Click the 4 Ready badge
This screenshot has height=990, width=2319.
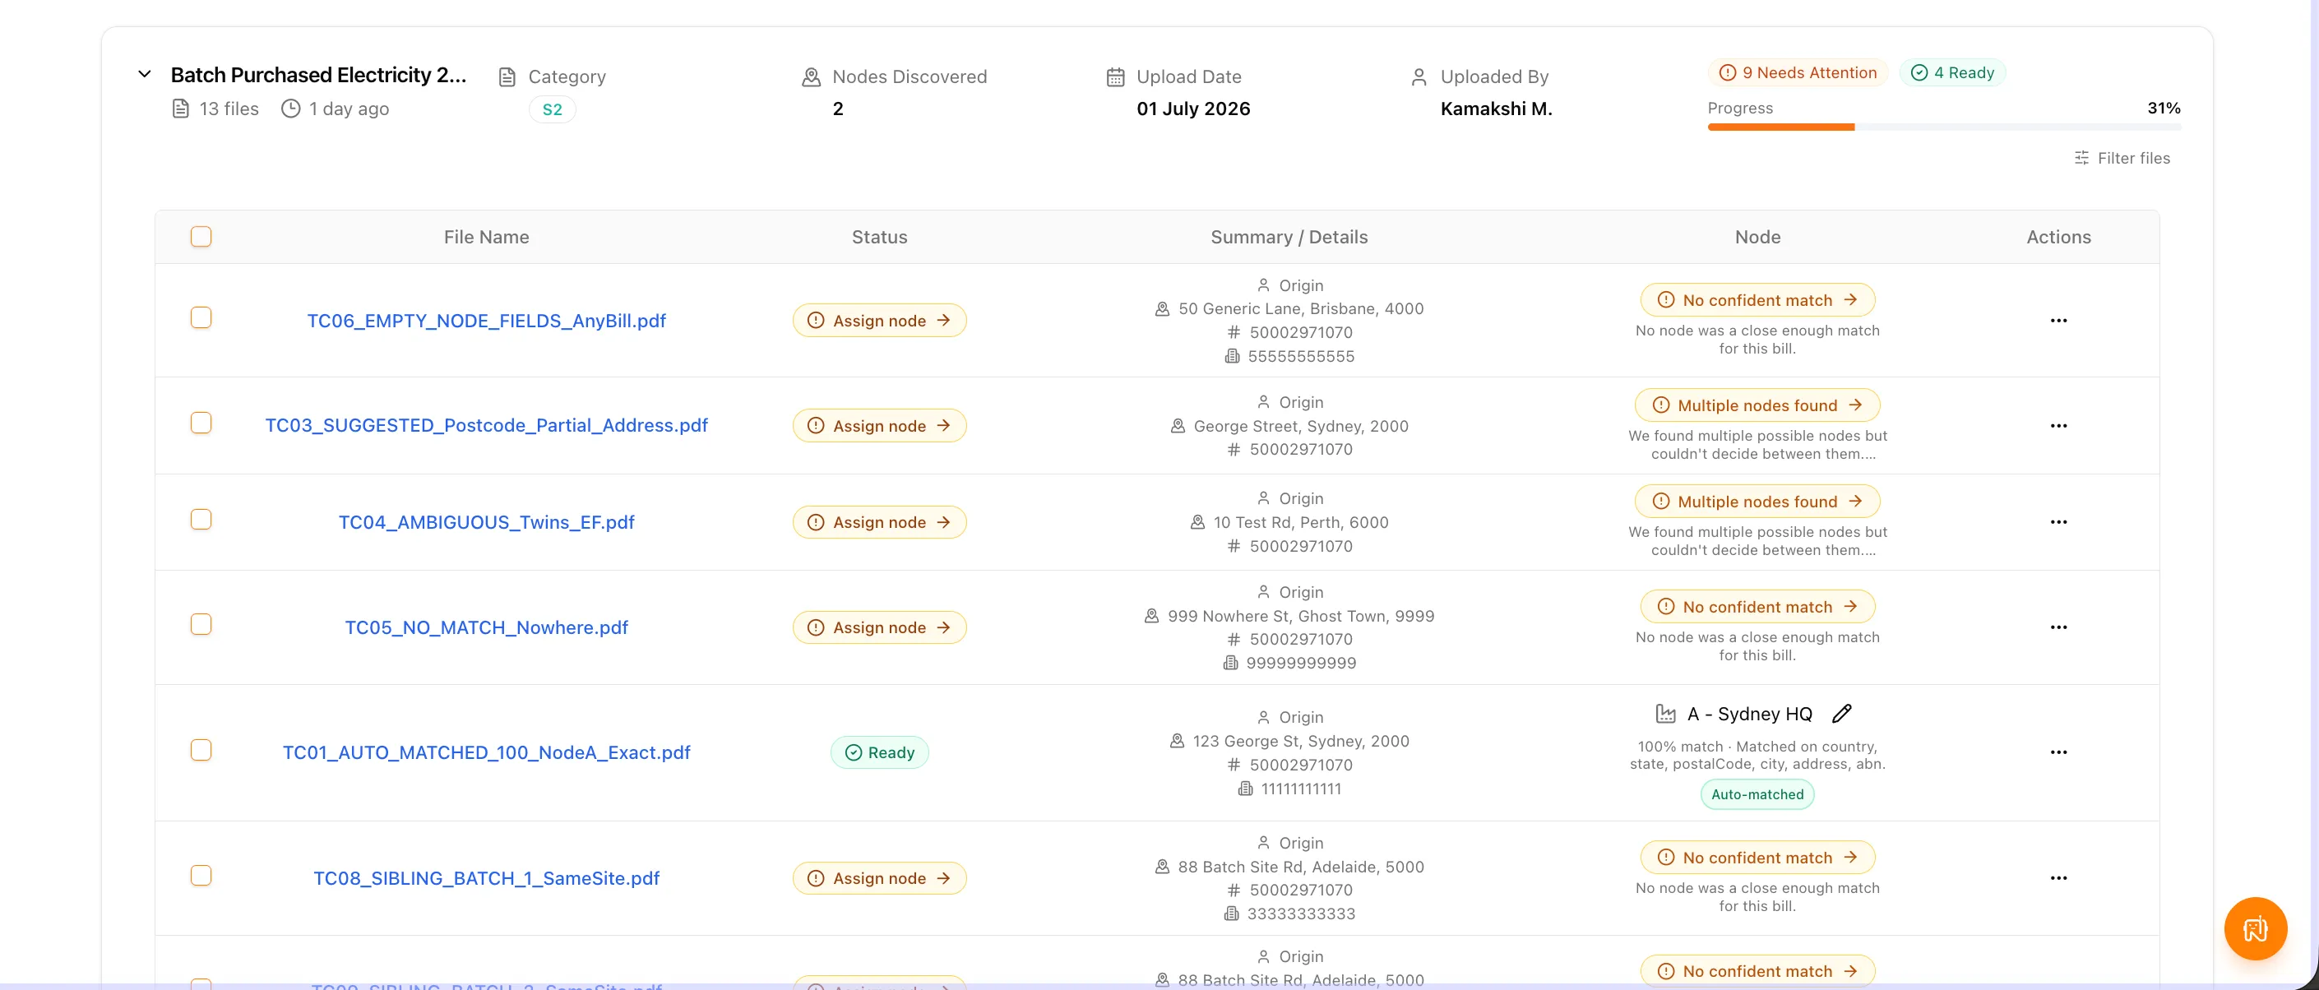pos(1951,73)
